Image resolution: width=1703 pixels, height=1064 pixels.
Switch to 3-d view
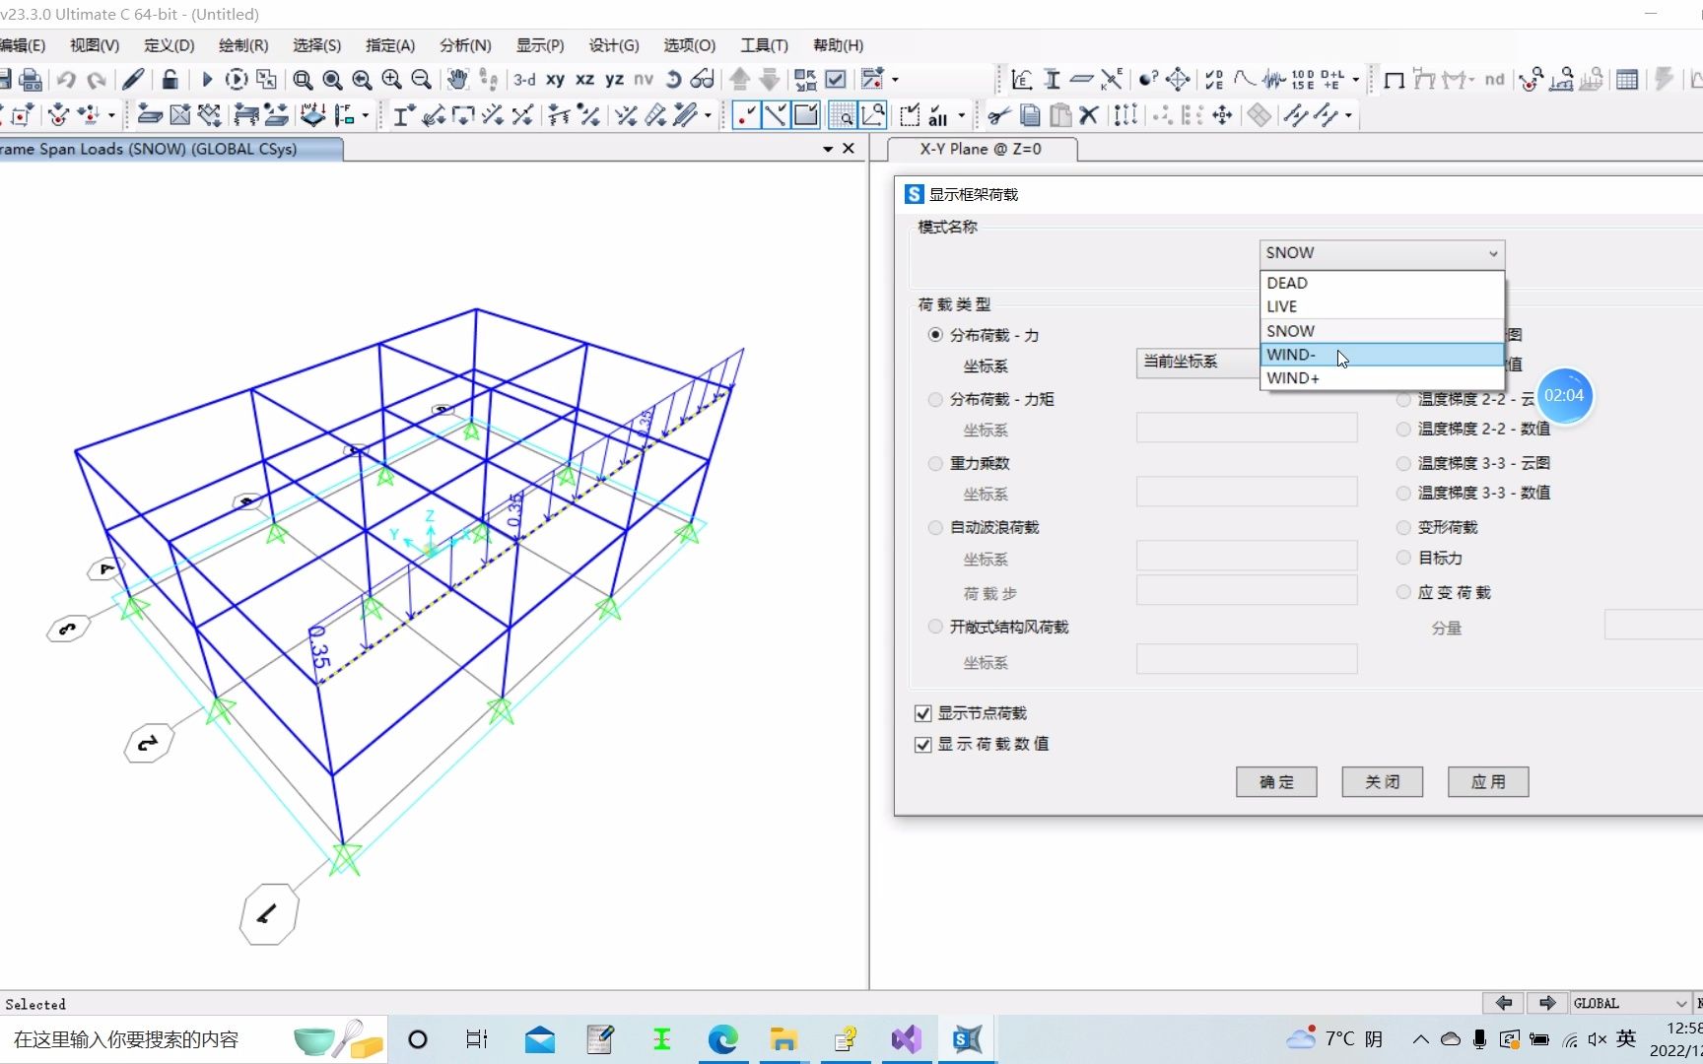tap(524, 80)
